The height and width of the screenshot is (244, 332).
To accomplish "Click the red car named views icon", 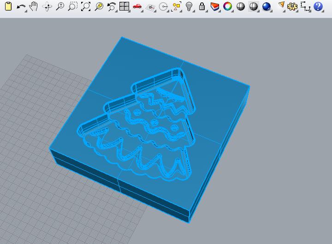I will click(137, 6).
